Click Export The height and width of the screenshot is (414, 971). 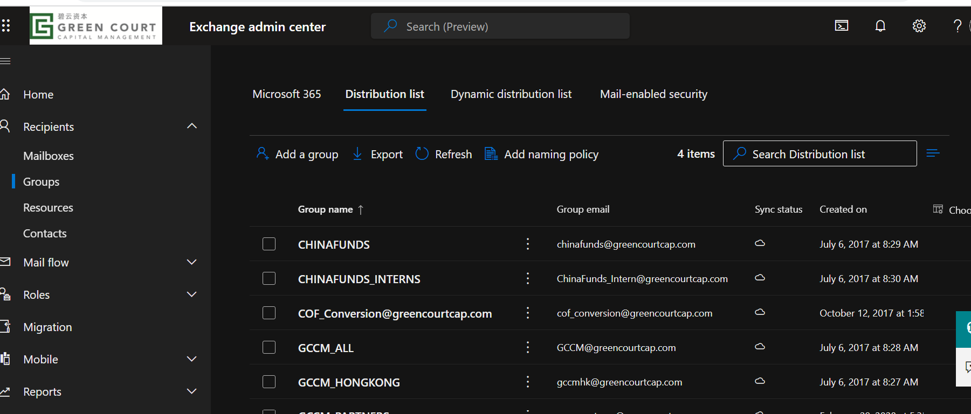pyautogui.click(x=377, y=155)
